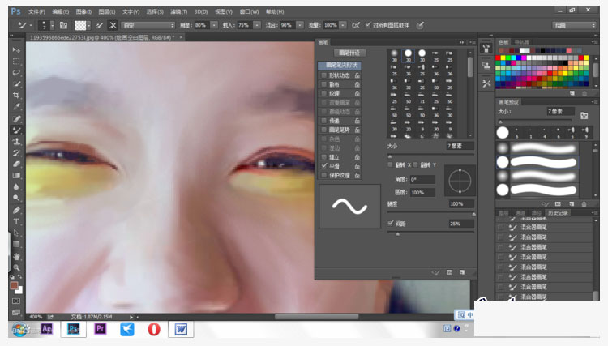Open 流量 100% value dropdown arrow
Viewport: 608px width, 346px height.
pos(343,25)
